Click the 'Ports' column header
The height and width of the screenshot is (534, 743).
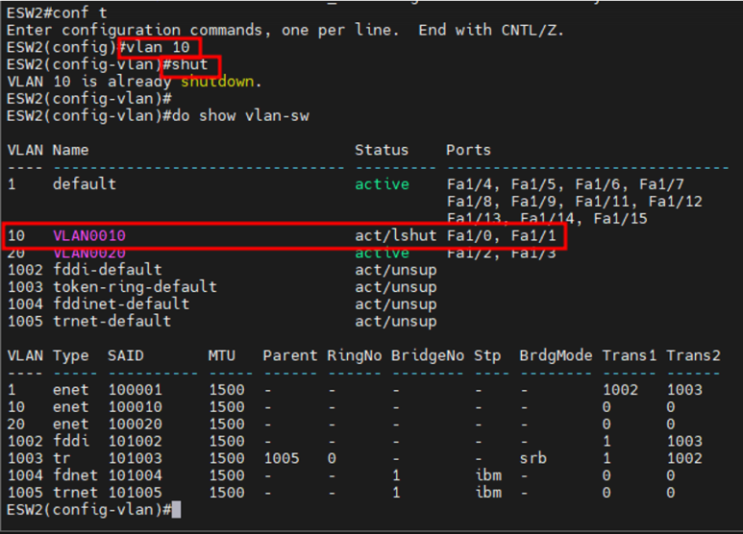(x=468, y=150)
